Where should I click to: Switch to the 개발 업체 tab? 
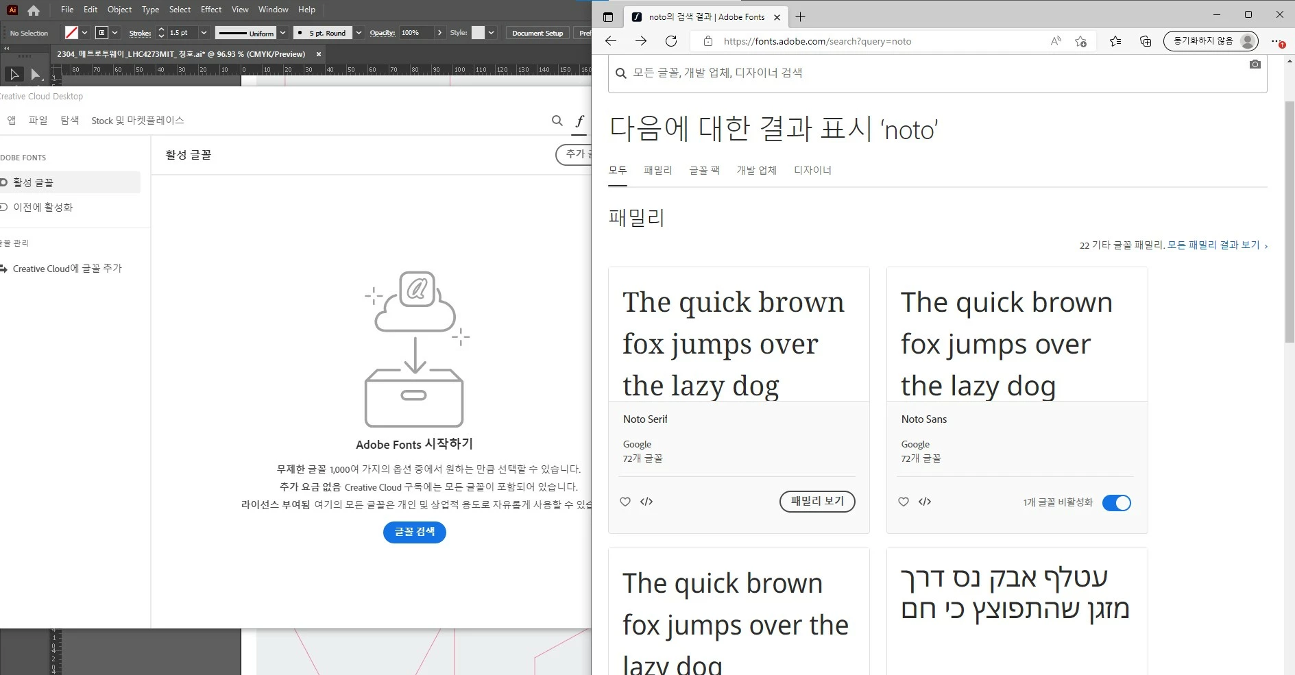(756, 171)
